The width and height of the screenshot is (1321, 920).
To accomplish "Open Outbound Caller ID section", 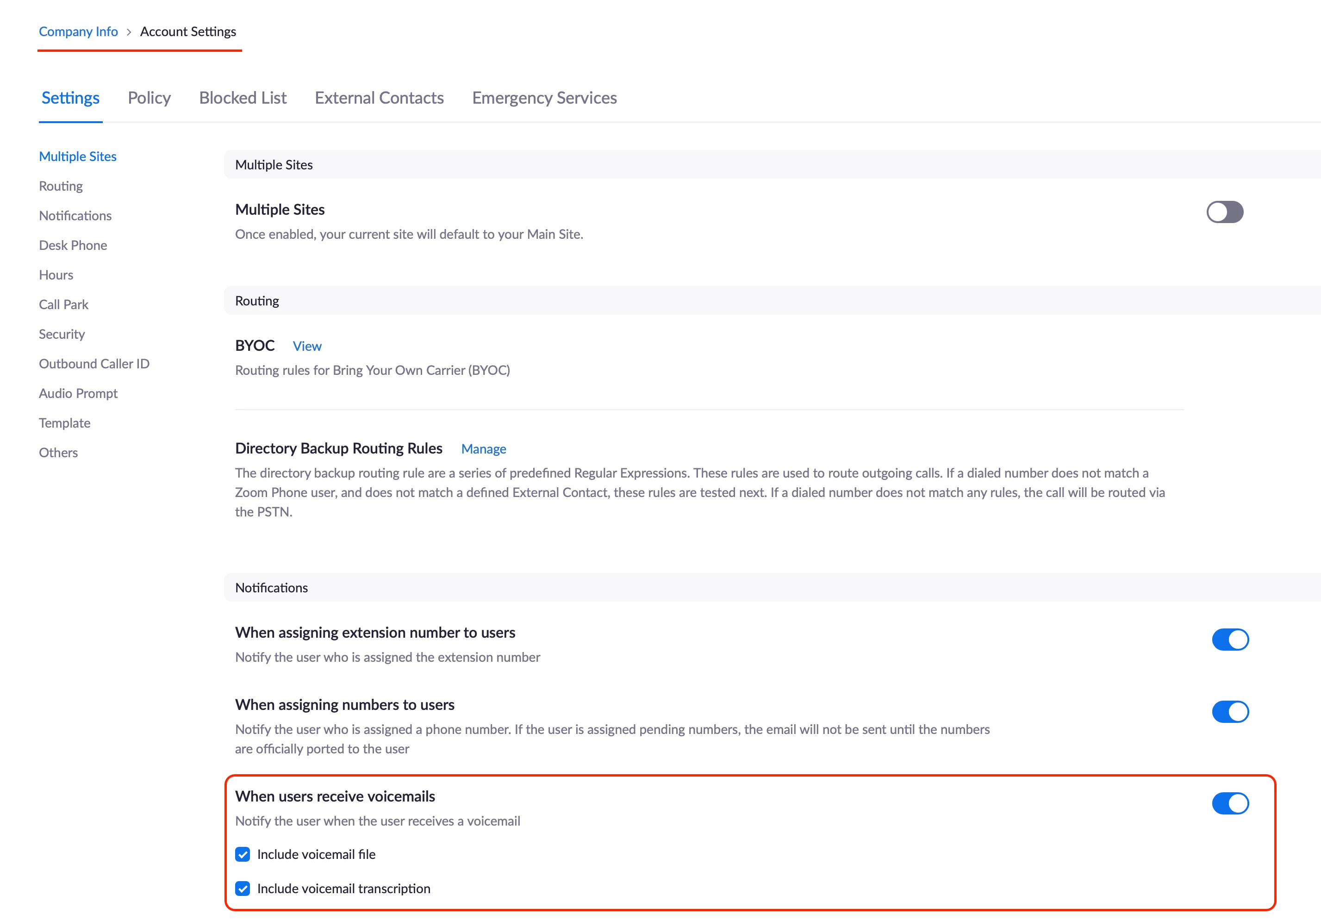I will 94,364.
